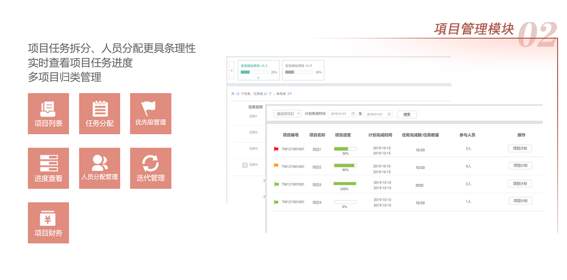Click the red priority flag for 项目1
Image resolution: width=567 pixels, height=280 pixels.
pos(276,149)
